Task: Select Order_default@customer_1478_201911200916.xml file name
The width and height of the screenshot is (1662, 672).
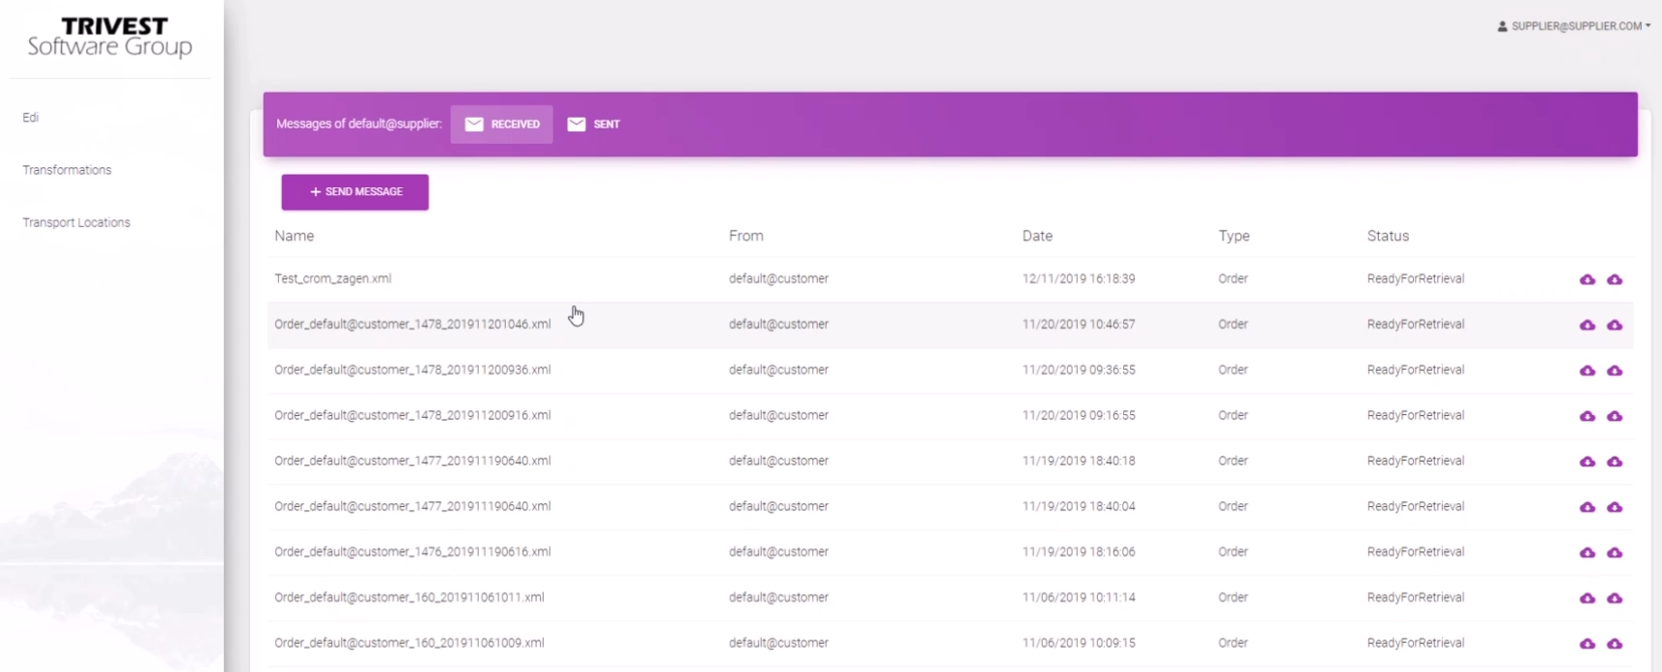Action: pos(412,415)
